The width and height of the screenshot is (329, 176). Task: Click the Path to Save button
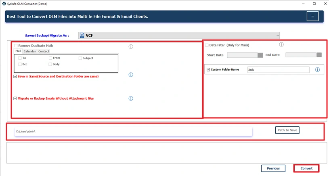tap(287, 130)
